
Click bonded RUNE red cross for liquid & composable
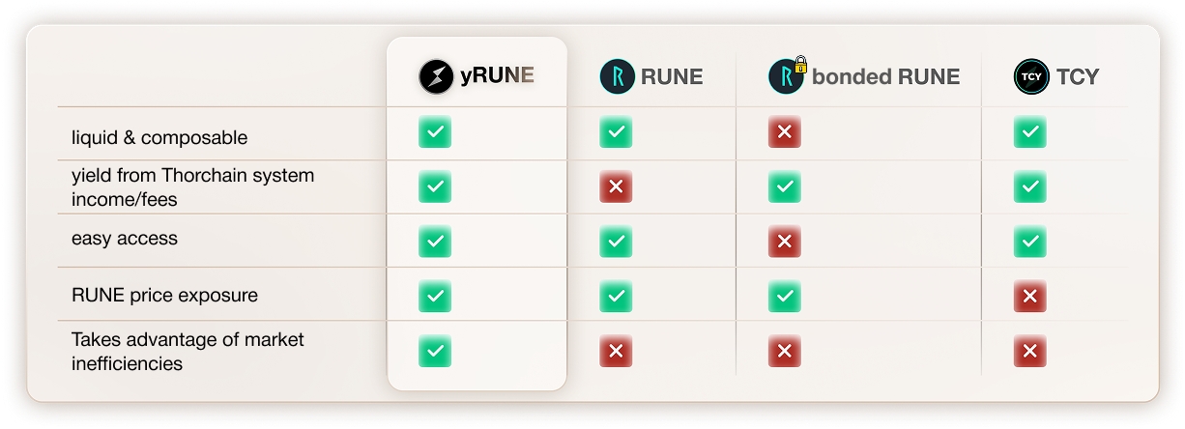[x=785, y=132]
